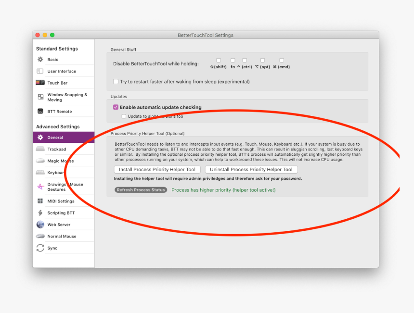Click the User Interface sidebar icon
Viewport: 414px width, 313px height.
click(40, 71)
